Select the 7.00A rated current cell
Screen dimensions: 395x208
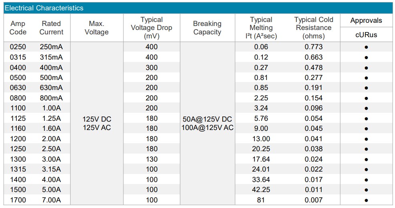[51, 200]
